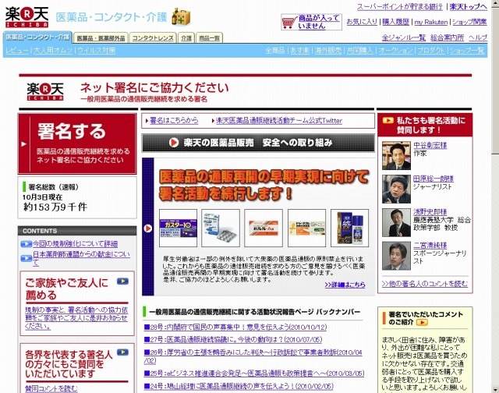Image resolution: width=499 pixels, height=393 pixels.
Task: Click 田原総一朗 portrait photo
Action: [396, 189]
